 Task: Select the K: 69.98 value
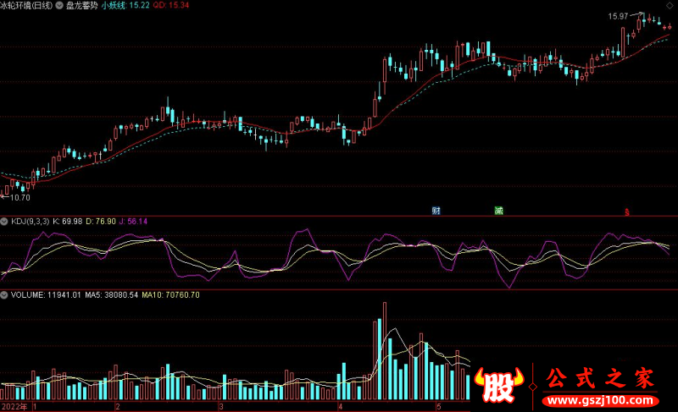click(68, 222)
